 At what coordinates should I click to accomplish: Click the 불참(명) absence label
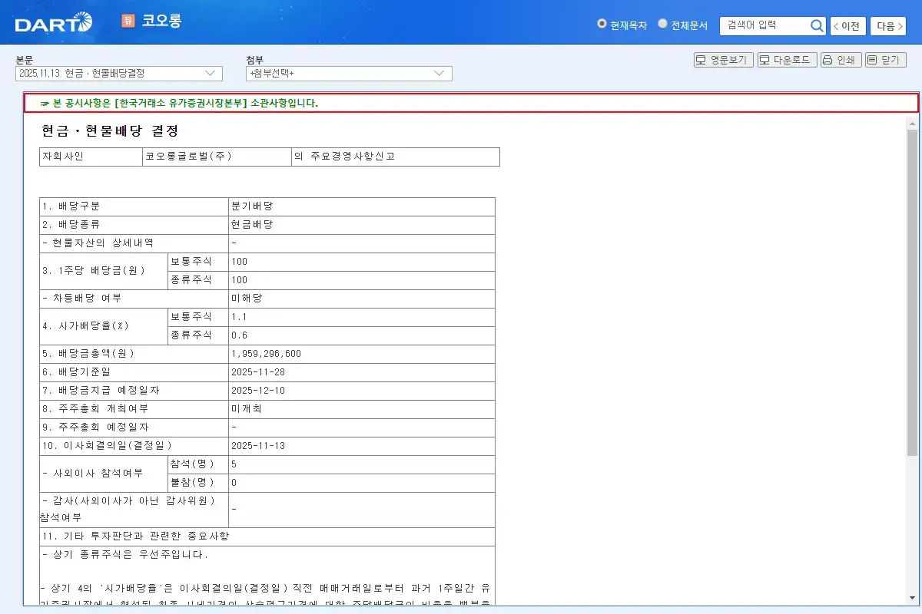(x=192, y=483)
